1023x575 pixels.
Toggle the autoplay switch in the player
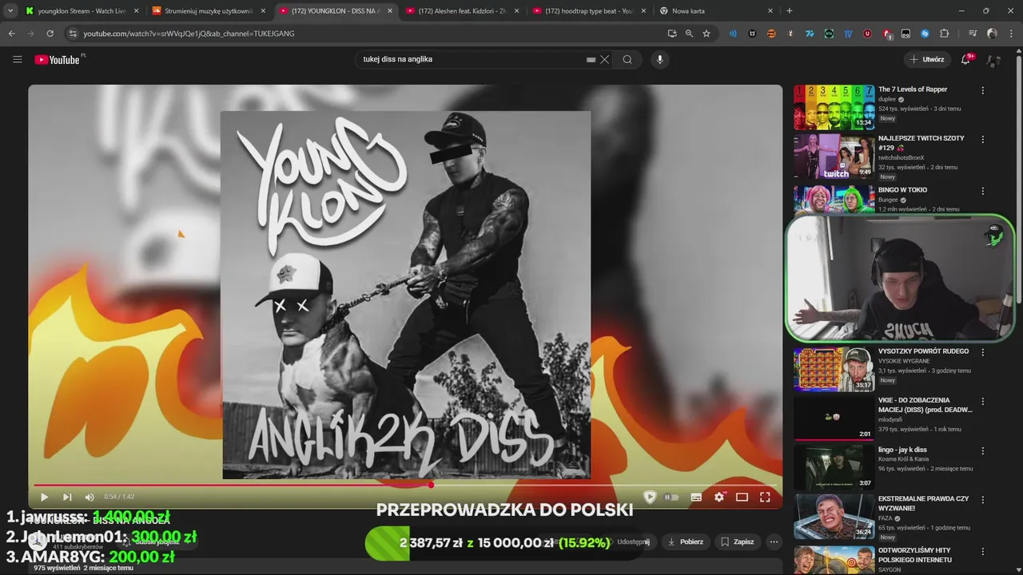point(671,497)
